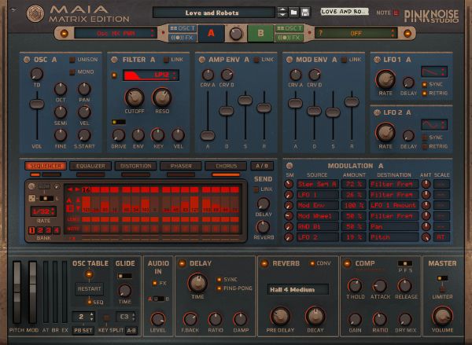Image resolution: width=472 pixels, height=345 pixels.
Task: Toggle the COMP power LED
Action: click(x=347, y=263)
